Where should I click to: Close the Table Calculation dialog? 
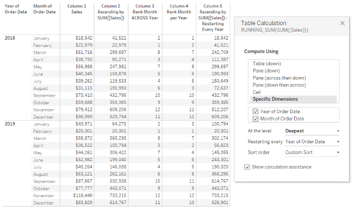[342, 23]
